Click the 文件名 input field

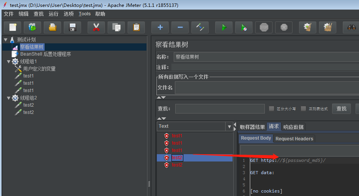[x=267, y=88]
